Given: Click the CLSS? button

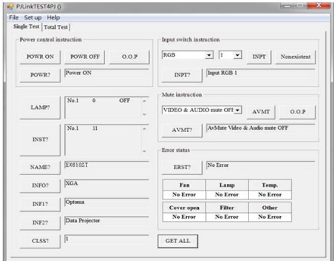Looking at the screenshot, I should (x=40, y=241).
